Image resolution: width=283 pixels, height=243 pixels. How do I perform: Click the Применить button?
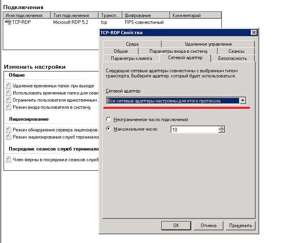pos(240,226)
